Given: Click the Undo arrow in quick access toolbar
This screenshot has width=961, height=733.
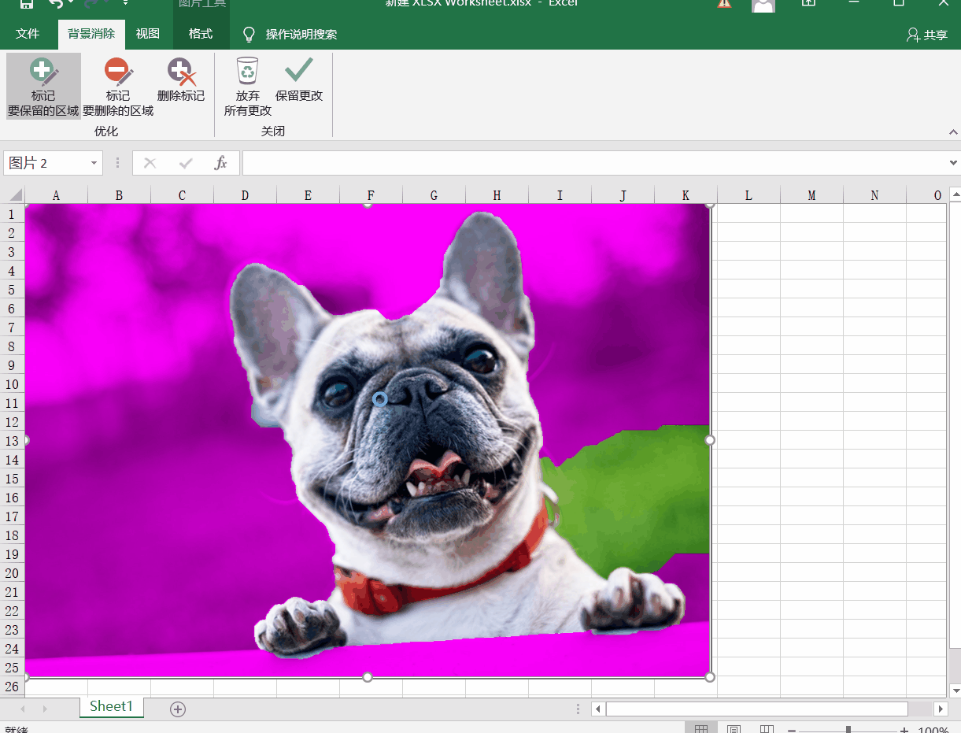Looking at the screenshot, I should (55, 3).
